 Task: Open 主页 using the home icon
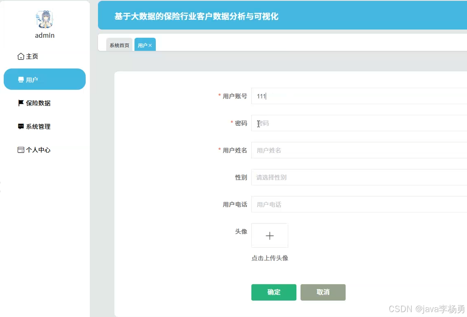(x=20, y=56)
